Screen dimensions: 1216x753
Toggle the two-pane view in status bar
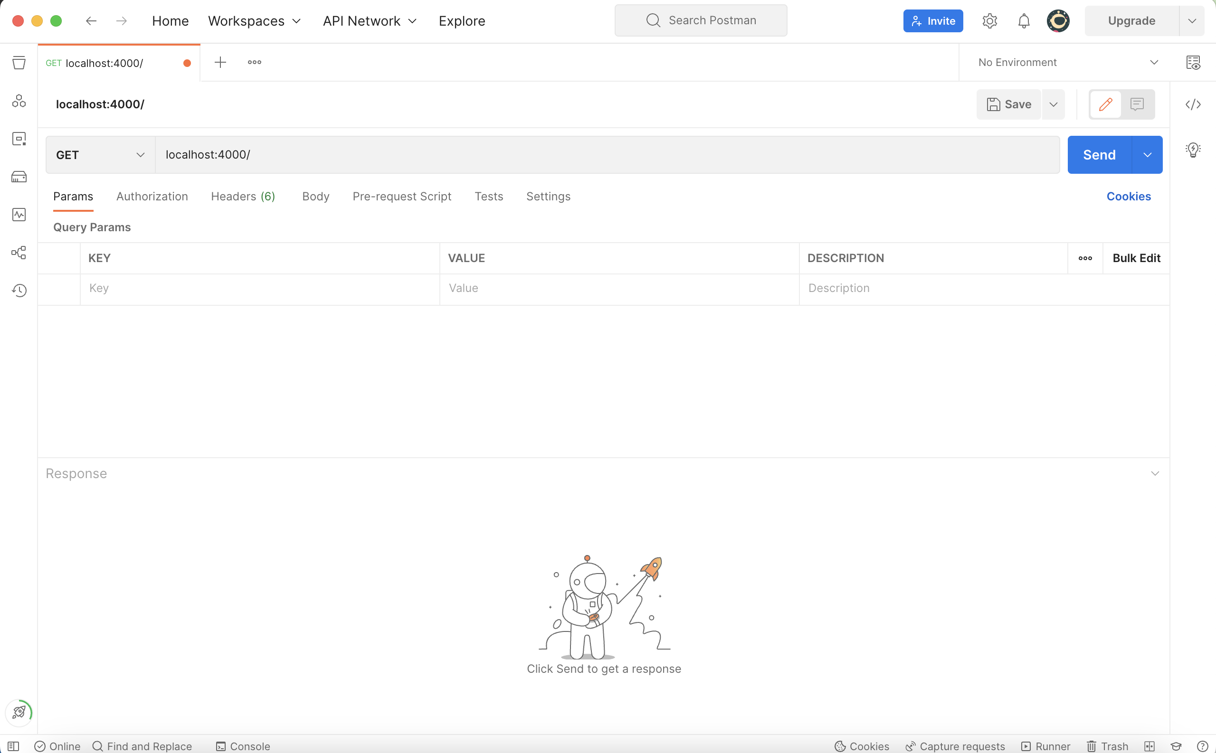(x=1149, y=746)
